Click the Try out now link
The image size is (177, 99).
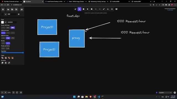(170, 10)
